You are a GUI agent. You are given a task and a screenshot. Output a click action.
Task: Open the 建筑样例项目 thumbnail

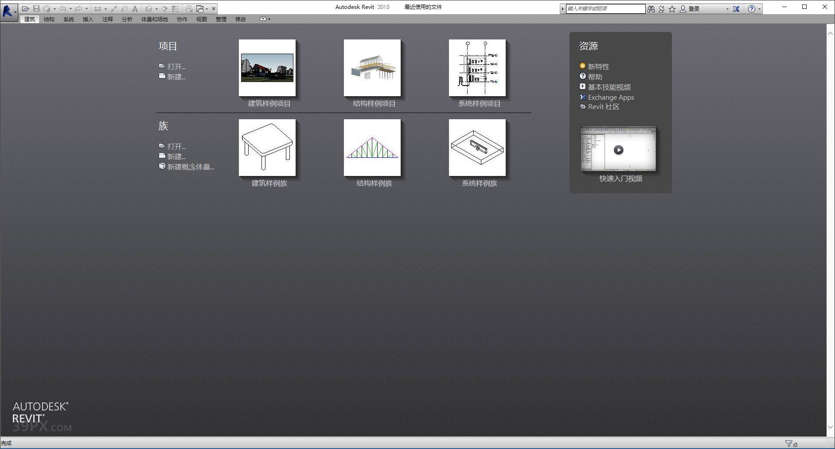pyautogui.click(x=267, y=68)
